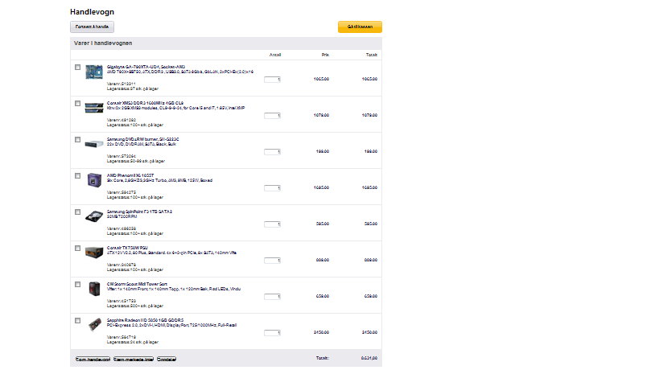
Task: Select the AMD Phenom II X6 checkbox
Action: [x=77, y=176]
